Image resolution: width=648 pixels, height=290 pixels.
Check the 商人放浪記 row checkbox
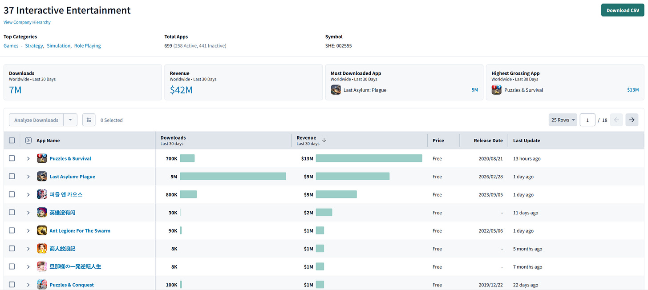[x=12, y=249]
